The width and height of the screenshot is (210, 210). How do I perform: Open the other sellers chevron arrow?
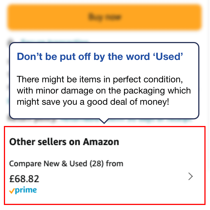[190, 176]
